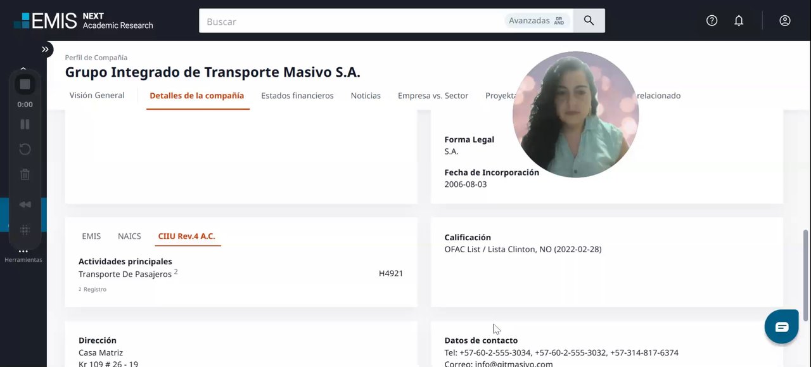Click the OFAC List / Lista Clinton entry
Screen dimensions: 811x367
[523, 250]
